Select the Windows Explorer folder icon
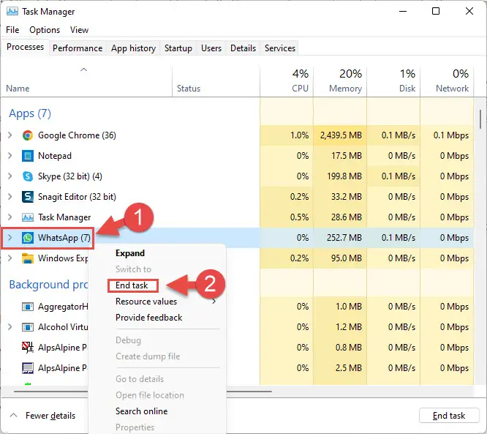 [28, 258]
